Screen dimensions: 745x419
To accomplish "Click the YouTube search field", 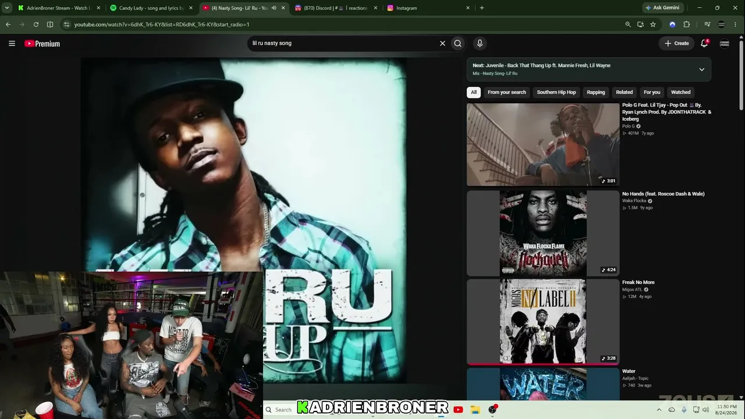I will click(343, 43).
